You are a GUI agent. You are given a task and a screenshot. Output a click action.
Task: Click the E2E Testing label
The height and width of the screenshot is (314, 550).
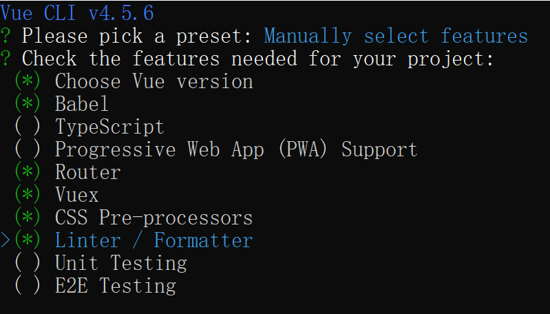click(x=116, y=286)
